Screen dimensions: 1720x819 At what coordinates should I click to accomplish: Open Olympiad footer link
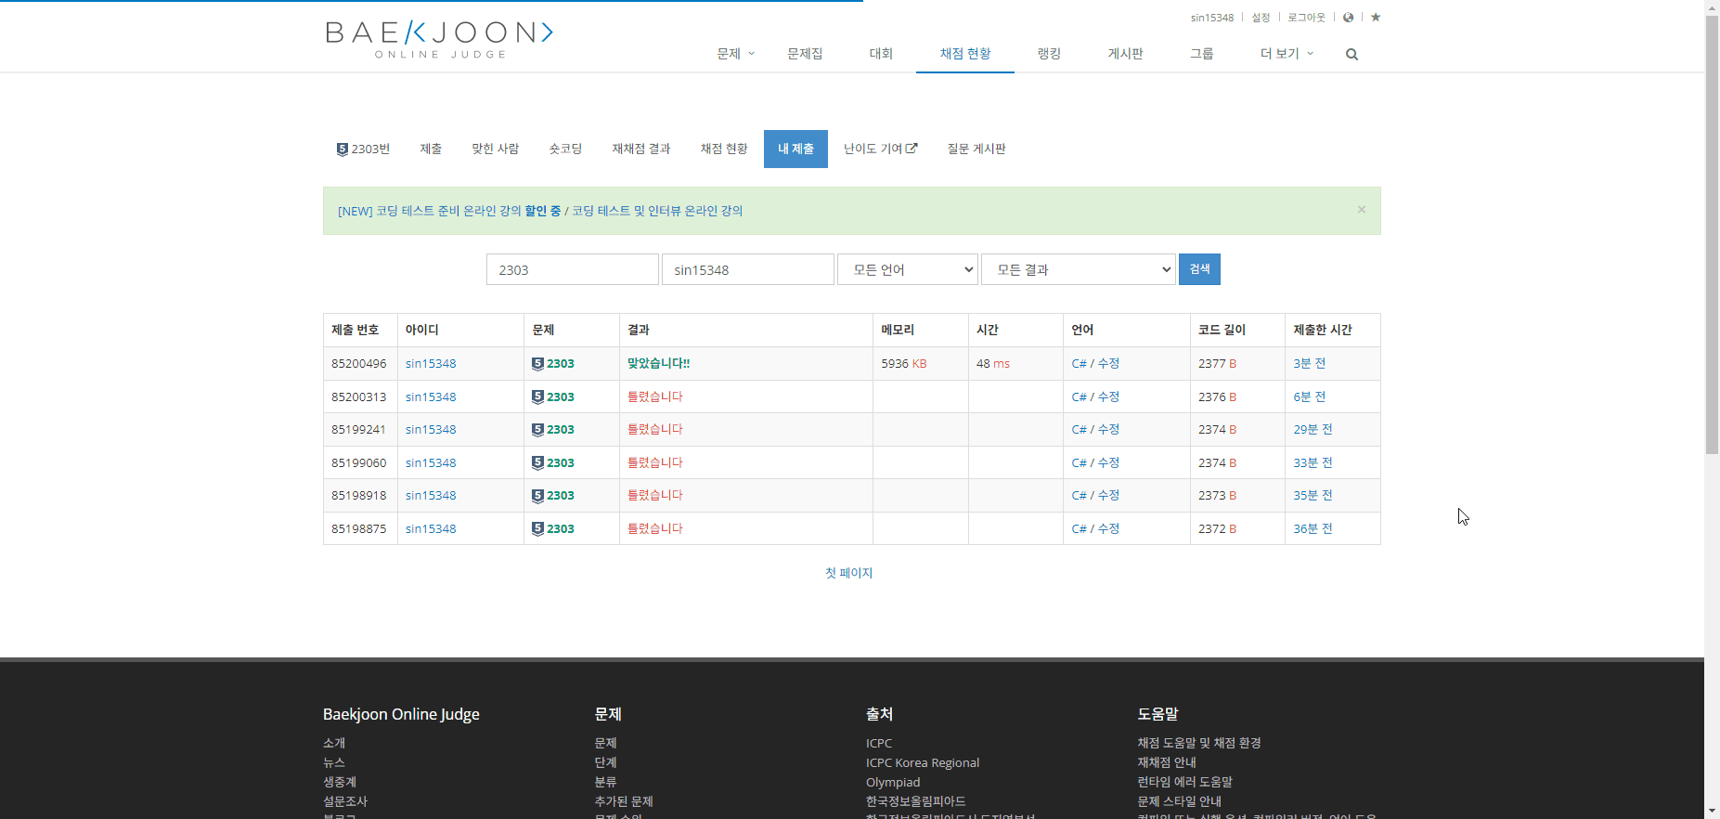point(893,782)
